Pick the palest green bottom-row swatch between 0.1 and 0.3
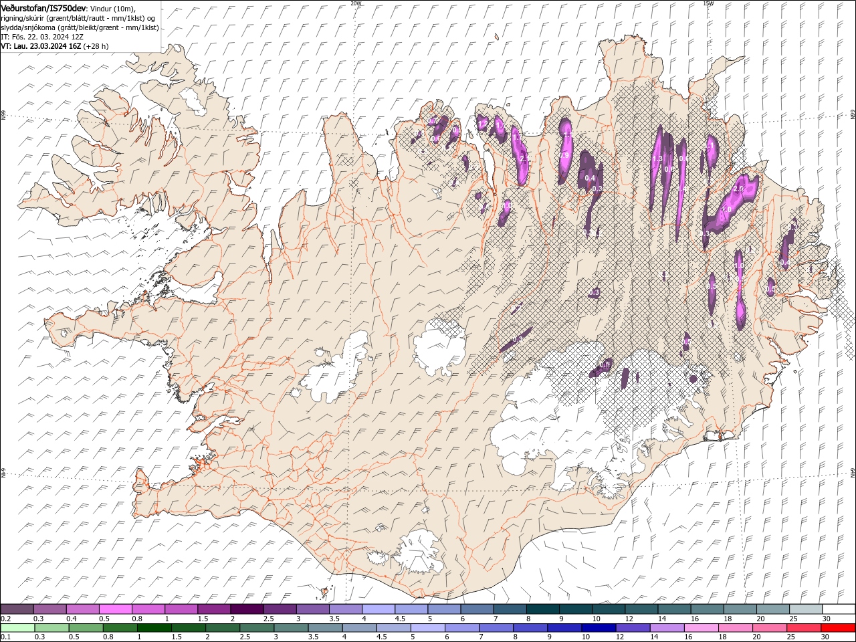The image size is (856, 642). [x=17, y=628]
